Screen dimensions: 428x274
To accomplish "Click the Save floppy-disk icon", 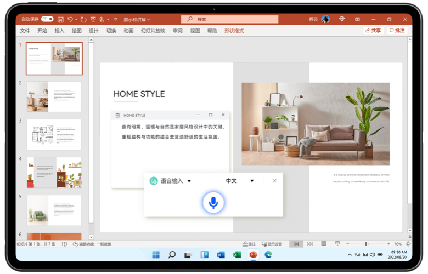I will click(60, 19).
